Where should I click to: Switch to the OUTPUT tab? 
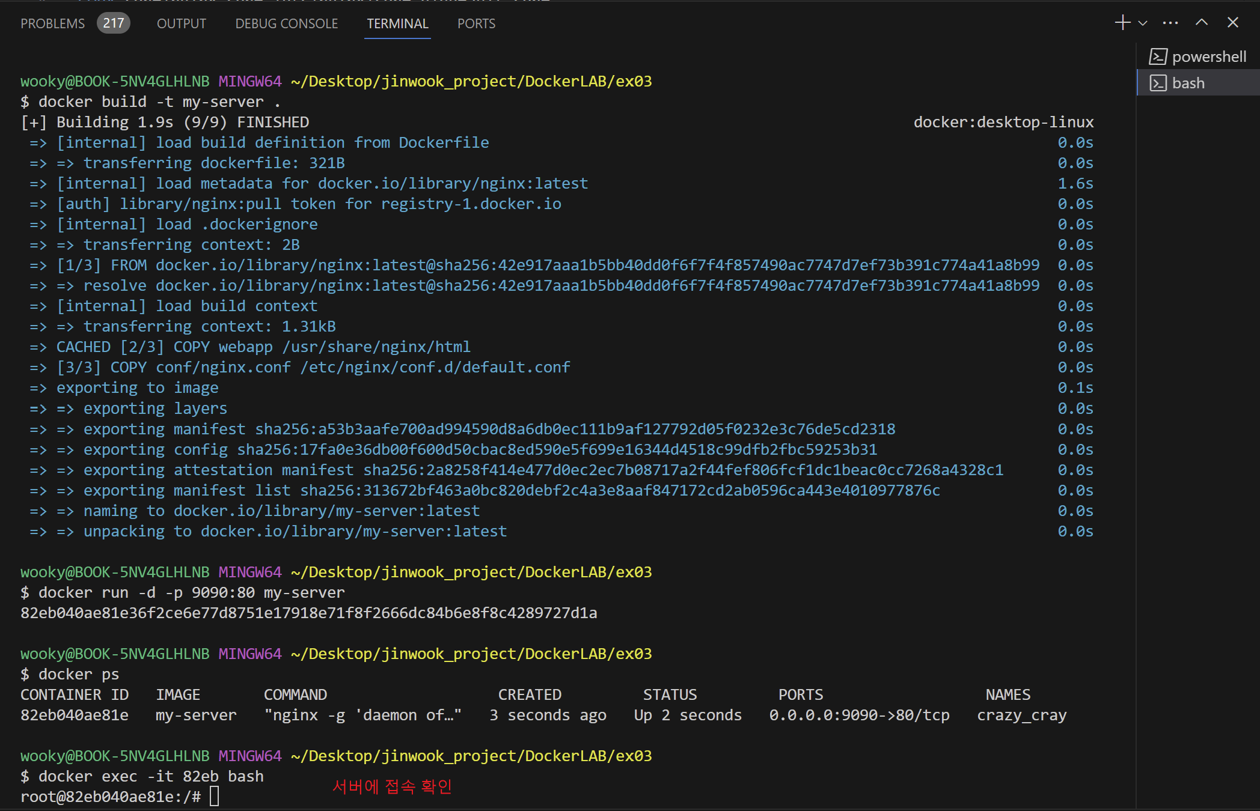pos(181,23)
